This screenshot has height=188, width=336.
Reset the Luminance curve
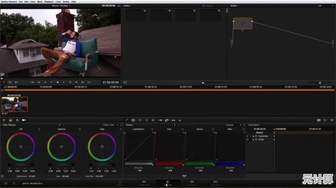pos(152,129)
